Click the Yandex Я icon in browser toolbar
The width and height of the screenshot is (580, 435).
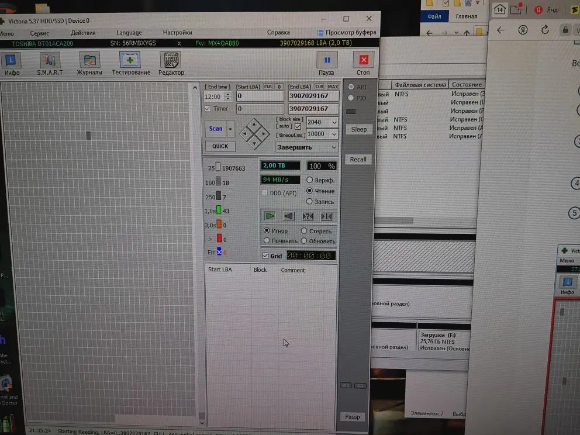pos(523,30)
